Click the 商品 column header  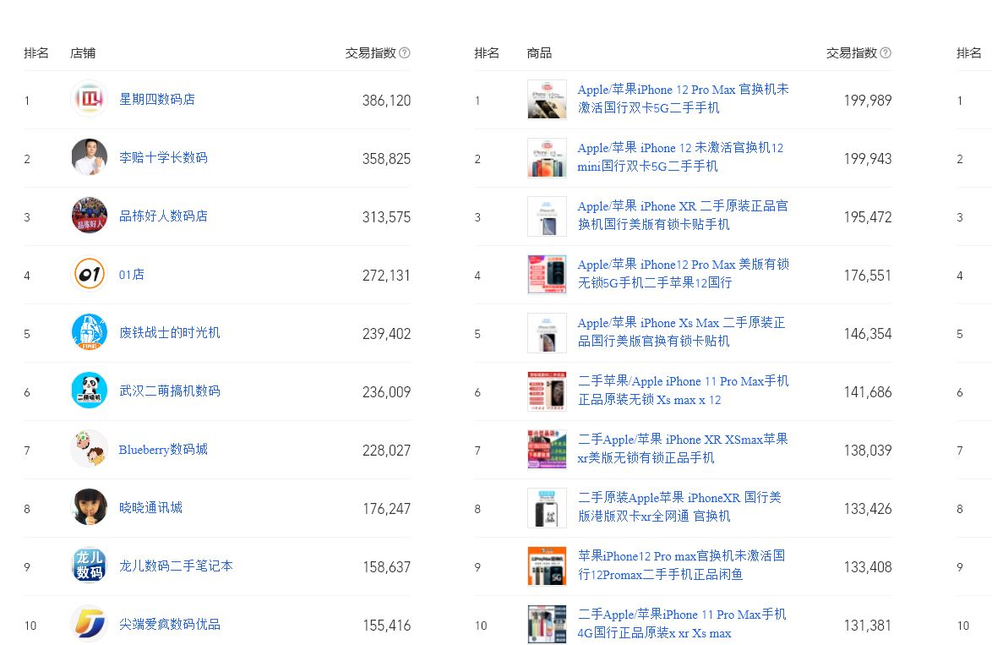click(x=539, y=53)
